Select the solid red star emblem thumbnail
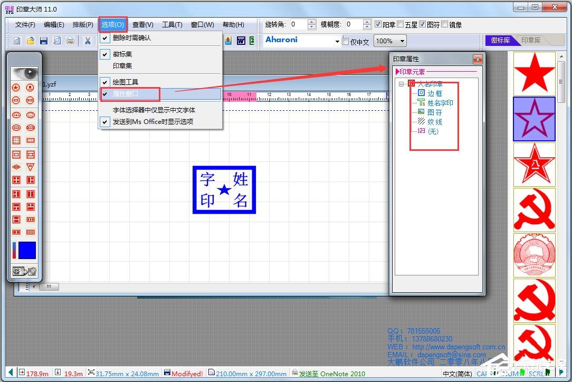The width and height of the screenshot is (572, 382). pyautogui.click(x=534, y=73)
